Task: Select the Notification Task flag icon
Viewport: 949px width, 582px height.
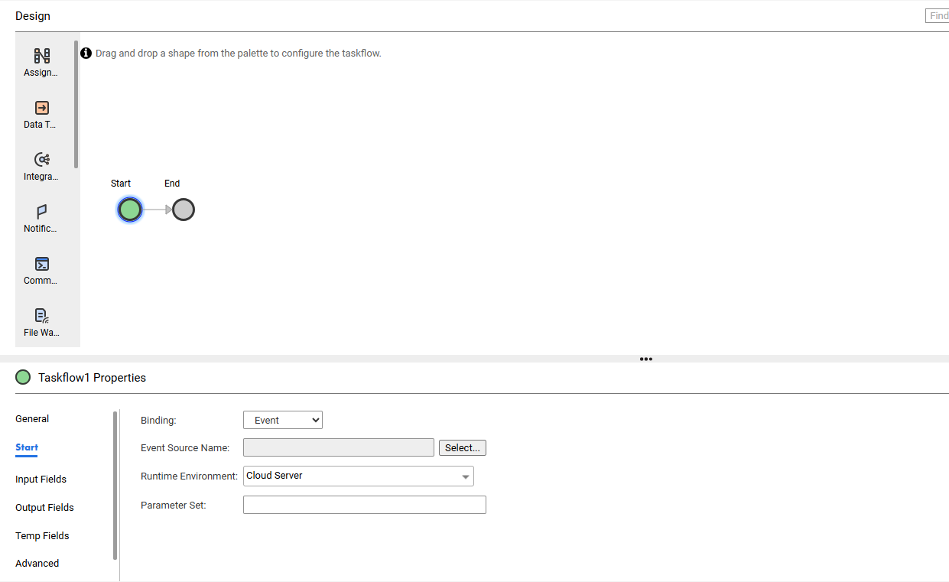Action: 42,212
